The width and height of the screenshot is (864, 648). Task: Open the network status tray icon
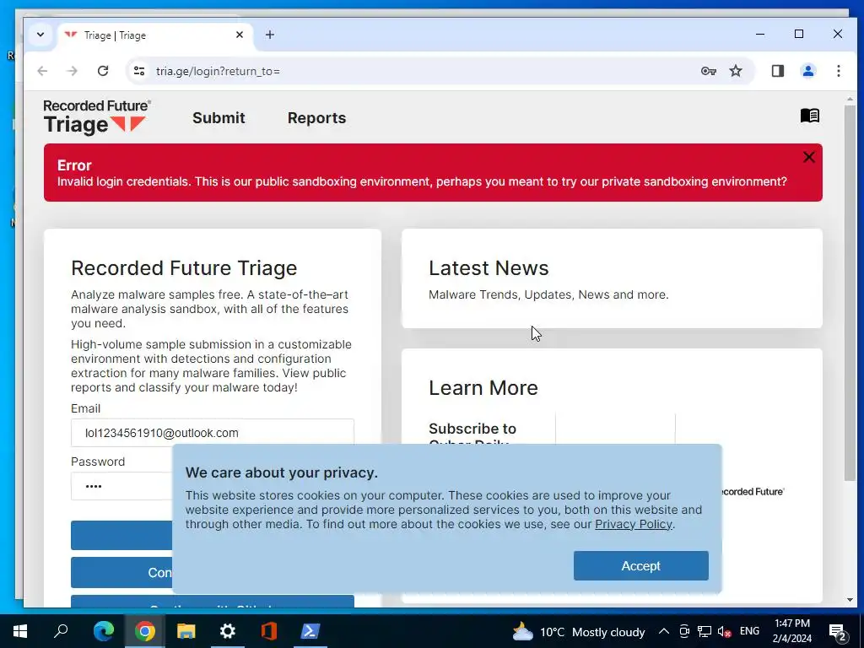704,631
